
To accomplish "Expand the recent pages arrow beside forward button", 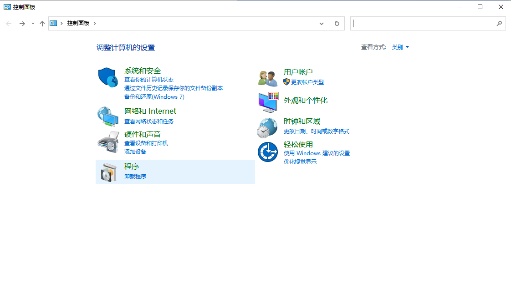I will [x=32, y=23].
